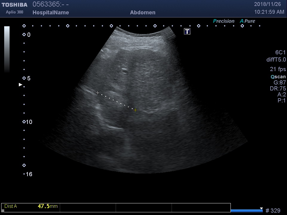Click the T orientation marker icon

187,31
